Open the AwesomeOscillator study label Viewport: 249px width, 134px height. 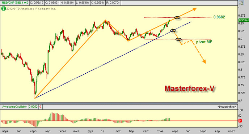pos(14,107)
